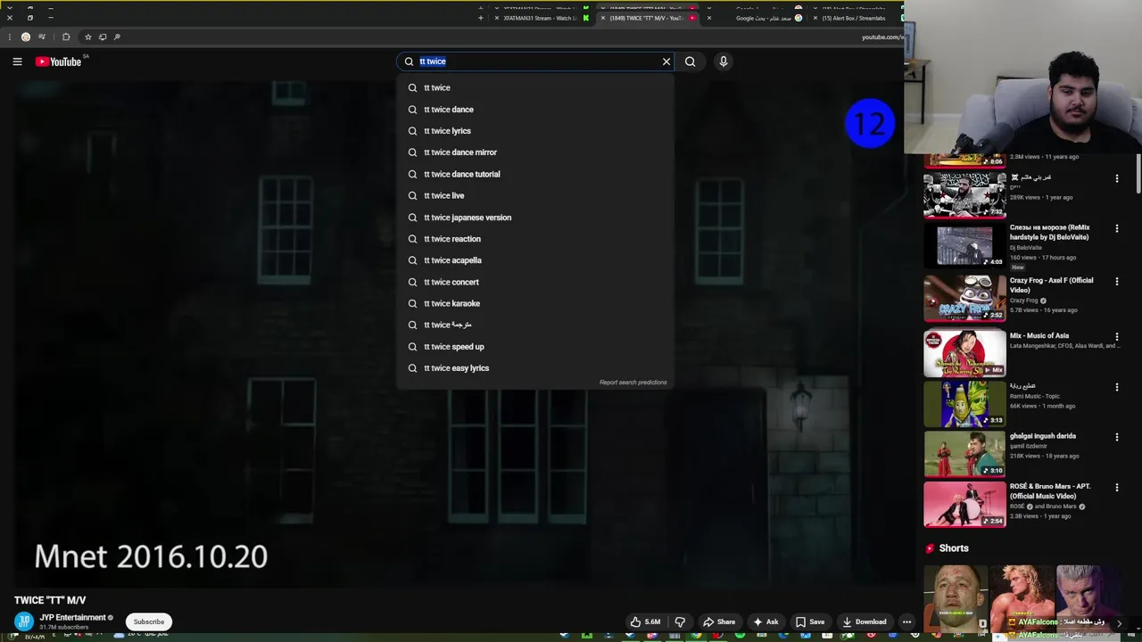
Task: Select suggestion 'tt twice concert'
Action: point(535,282)
